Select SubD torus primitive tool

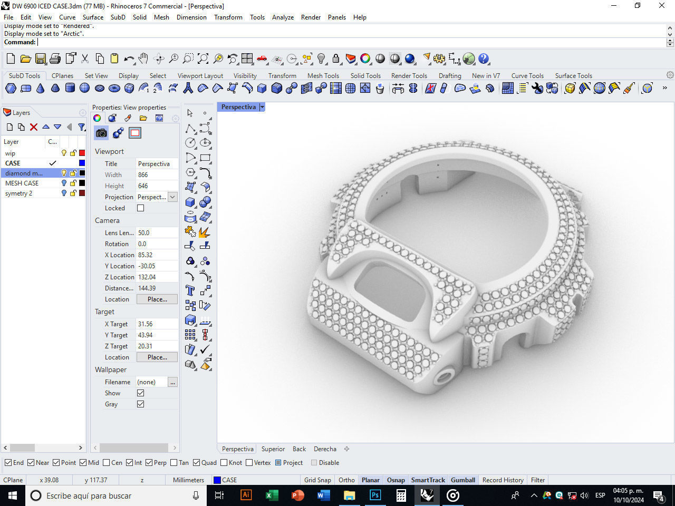(x=114, y=88)
